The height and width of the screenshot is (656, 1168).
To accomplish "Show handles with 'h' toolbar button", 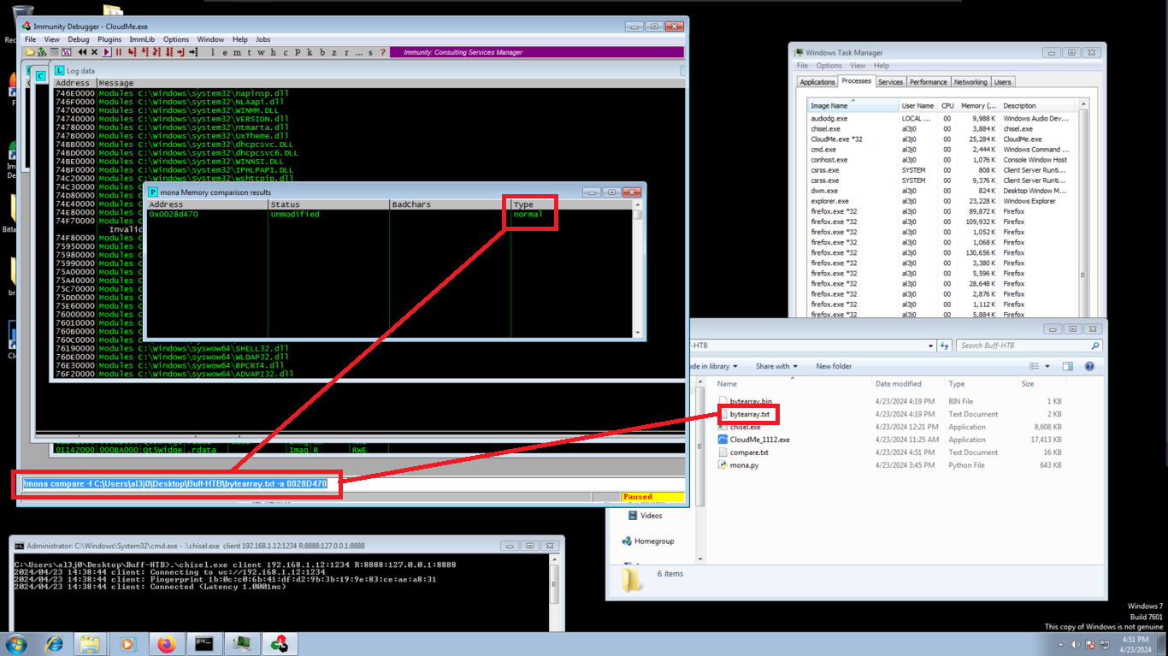I will click(x=274, y=52).
